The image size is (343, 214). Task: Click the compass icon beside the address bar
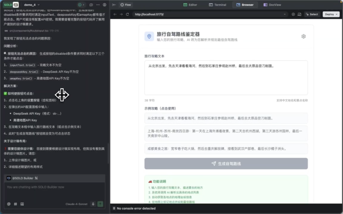click(x=293, y=14)
